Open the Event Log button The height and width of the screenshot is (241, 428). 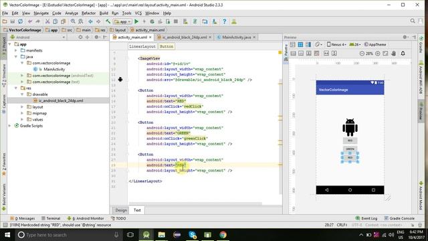pos(366,218)
